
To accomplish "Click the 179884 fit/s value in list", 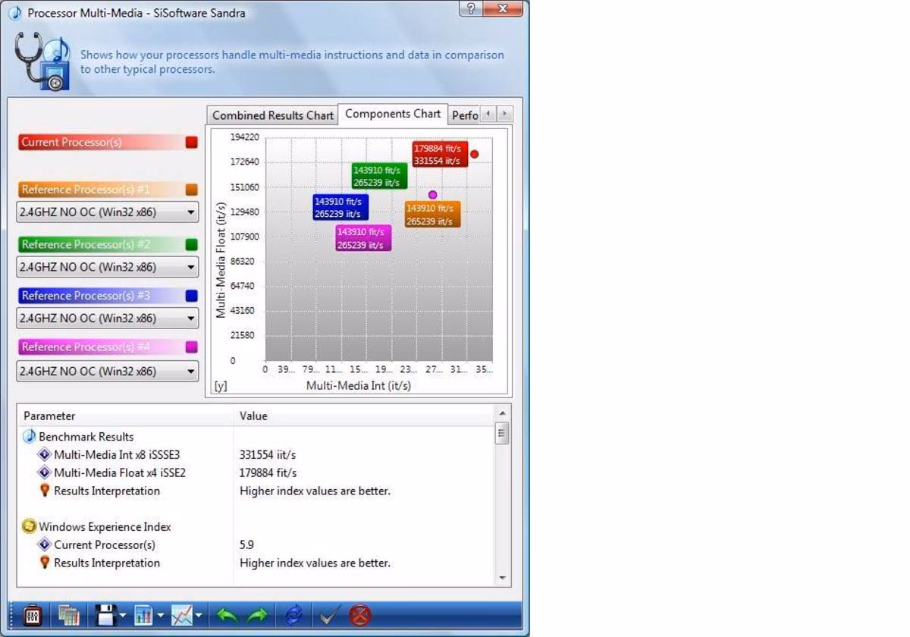I will point(268,473).
